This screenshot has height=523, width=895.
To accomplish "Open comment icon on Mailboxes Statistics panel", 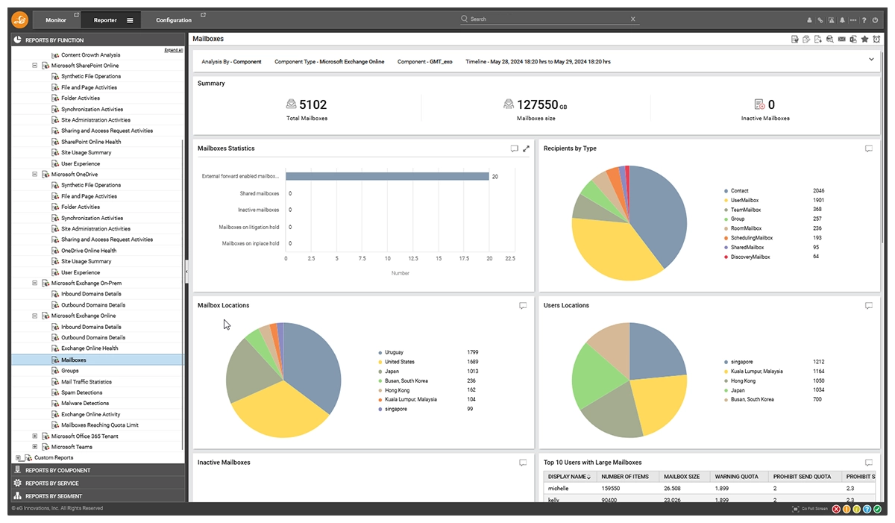I will (x=514, y=148).
